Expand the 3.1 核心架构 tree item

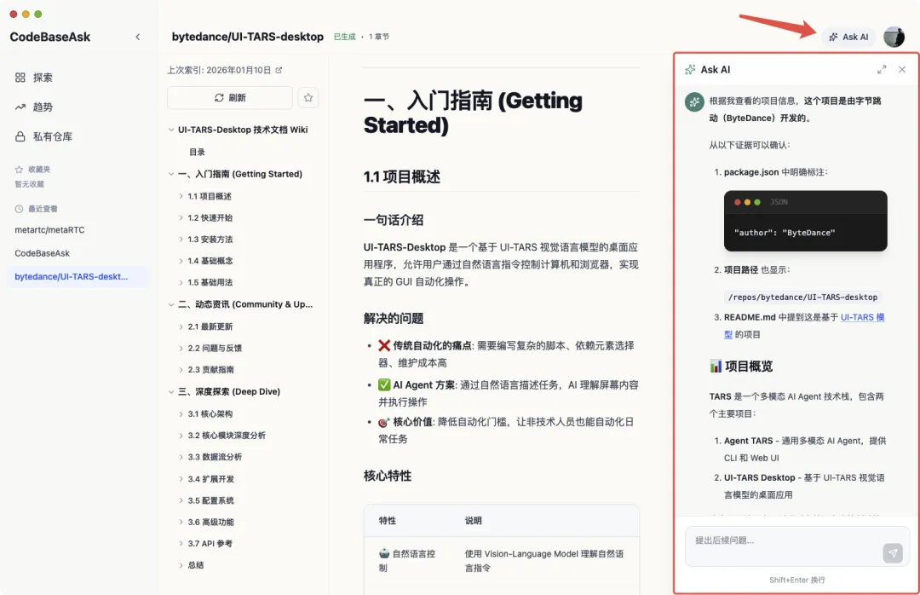point(181,413)
